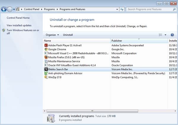The height and width of the screenshot is (125, 178).
Task: Select Anti-phishing Domain Advisor name
Action: click(x=65, y=73)
